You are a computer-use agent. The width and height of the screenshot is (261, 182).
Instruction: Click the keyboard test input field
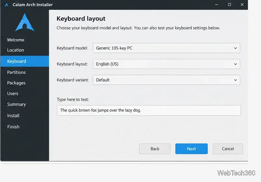tap(149, 110)
